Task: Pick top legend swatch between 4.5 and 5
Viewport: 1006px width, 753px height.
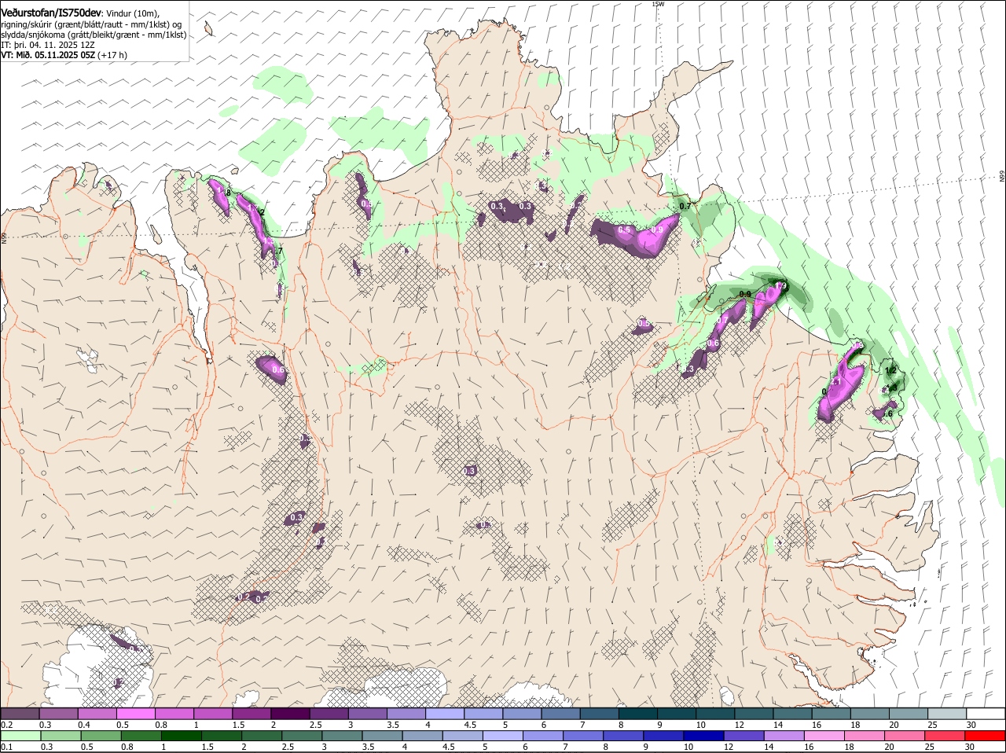Action: coord(483,714)
